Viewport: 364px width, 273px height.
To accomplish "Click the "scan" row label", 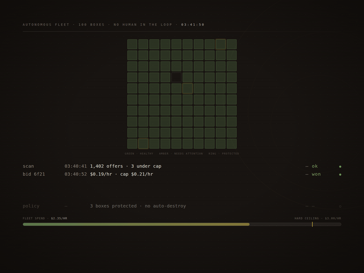I will pyautogui.click(x=28, y=166).
